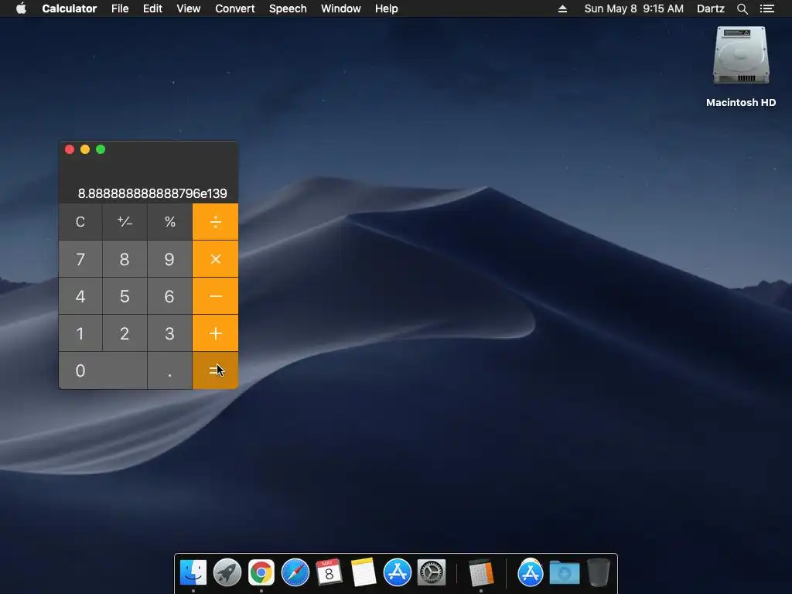Select the calculator result display value
792x594 pixels.
(x=152, y=193)
